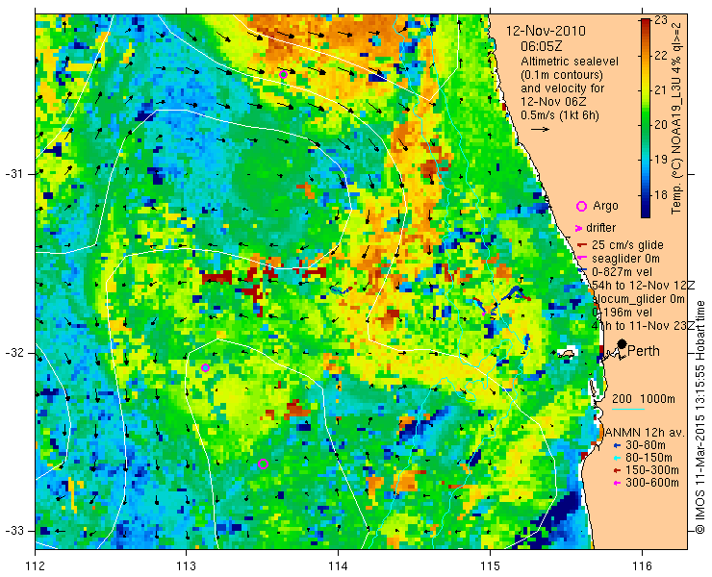
Task: Click the dark blue bottom of temperature colorbar
Action: coord(646,213)
